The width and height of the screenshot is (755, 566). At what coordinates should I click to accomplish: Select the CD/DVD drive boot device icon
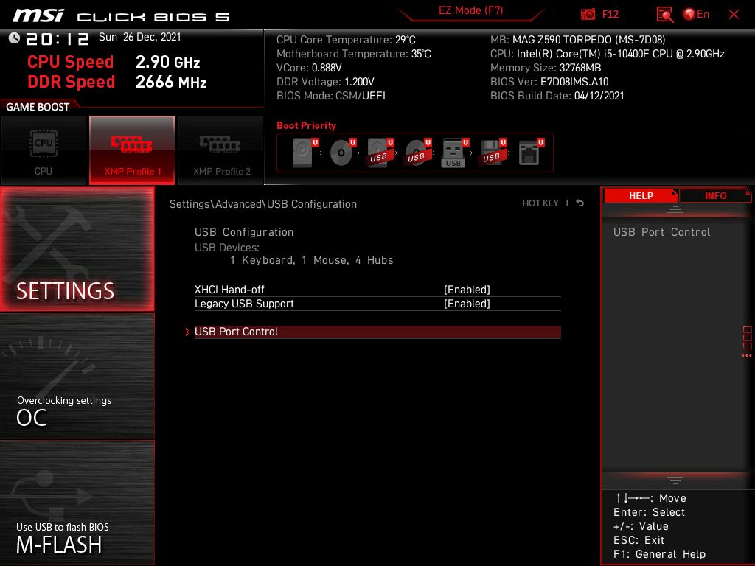tap(341, 153)
